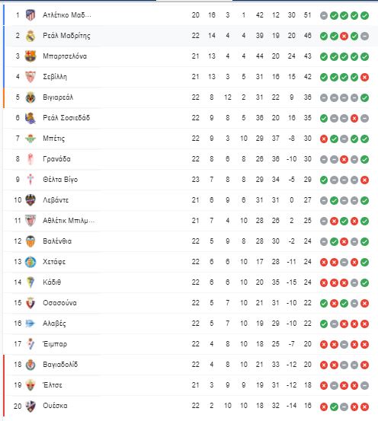This screenshot has width=378, height=421.
Task: Select the Μπέτις table row
Action: [189, 139]
